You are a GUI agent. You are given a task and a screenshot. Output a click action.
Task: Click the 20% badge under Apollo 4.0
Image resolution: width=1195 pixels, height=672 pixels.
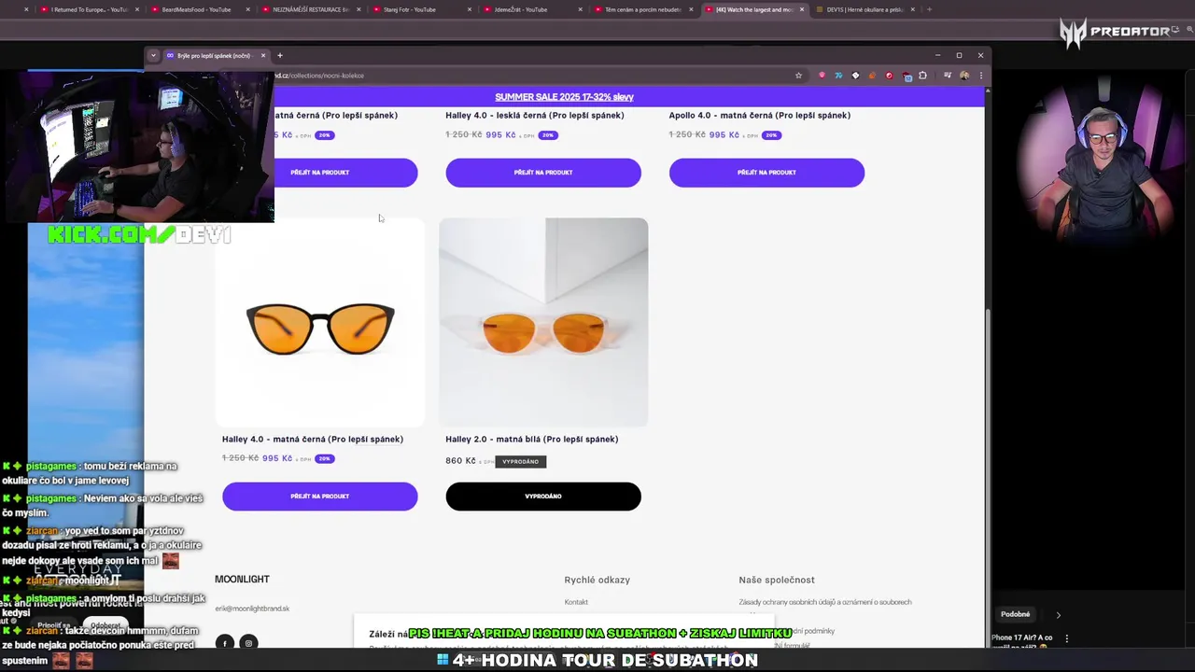[x=770, y=135]
